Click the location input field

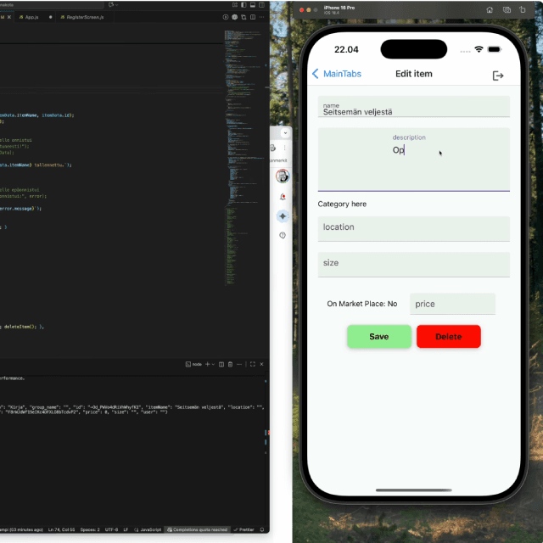point(413,227)
